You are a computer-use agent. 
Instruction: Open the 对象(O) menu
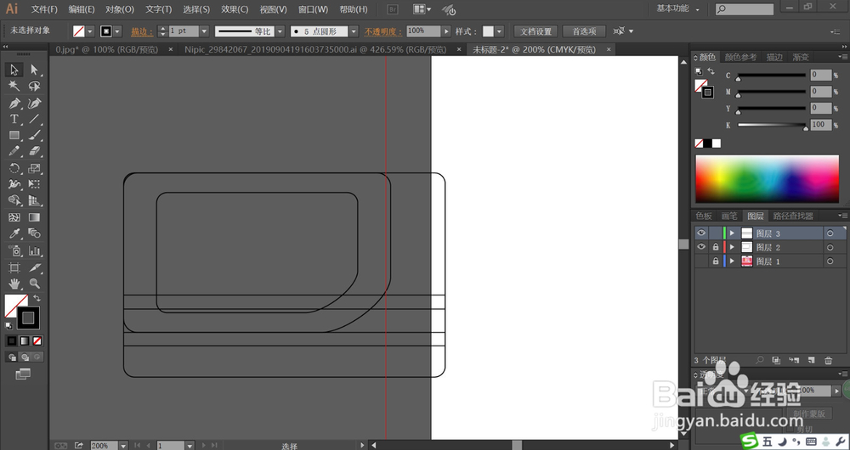[x=120, y=9]
